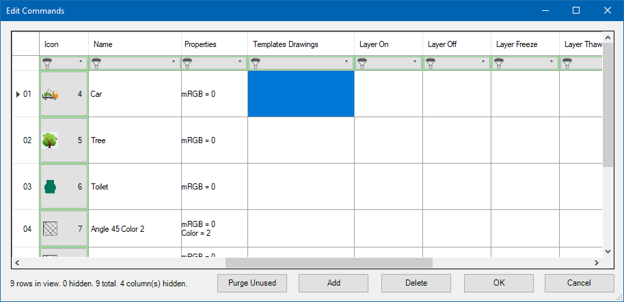Click Layer Off cell in Car row

tap(457, 94)
